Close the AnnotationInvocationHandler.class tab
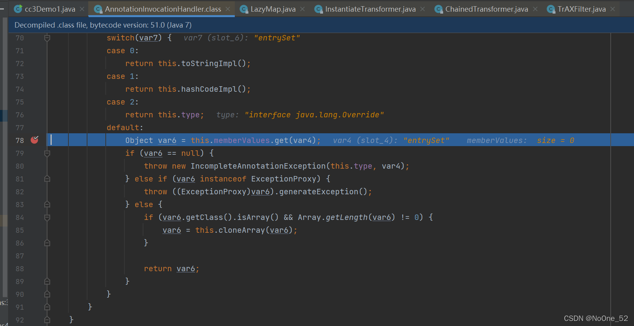The height and width of the screenshot is (326, 634). (228, 9)
